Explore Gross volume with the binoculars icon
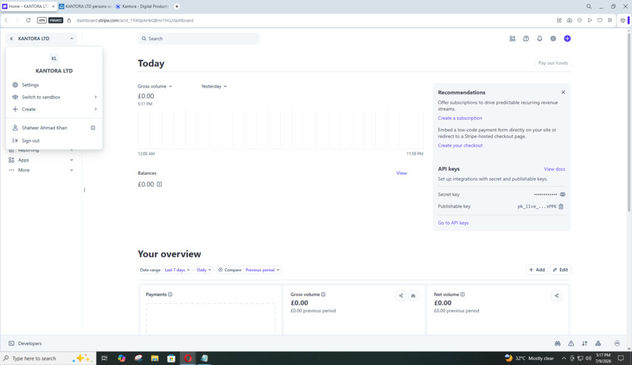The width and height of the screenshot is (632, 365). click(413, 296)
